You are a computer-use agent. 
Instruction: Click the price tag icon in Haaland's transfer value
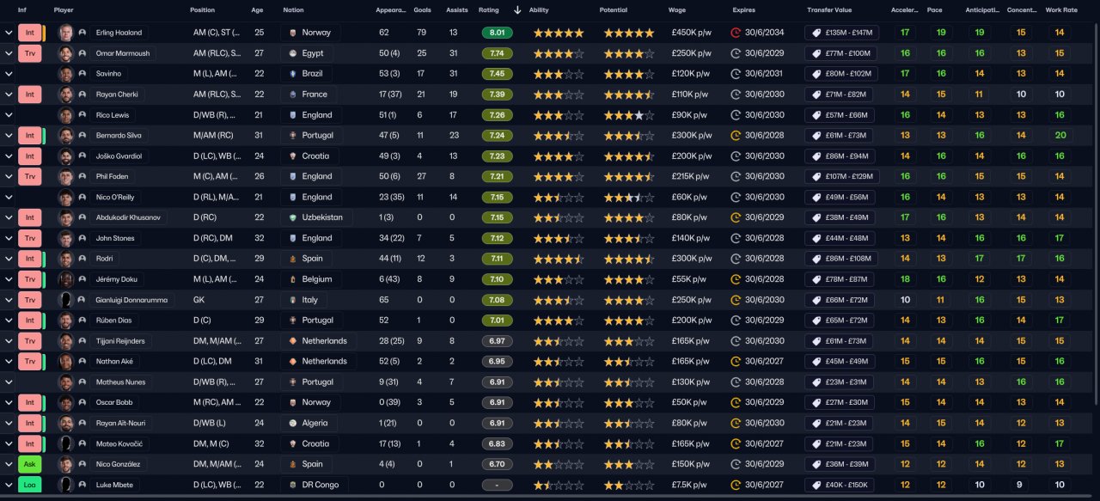point(816,33)
